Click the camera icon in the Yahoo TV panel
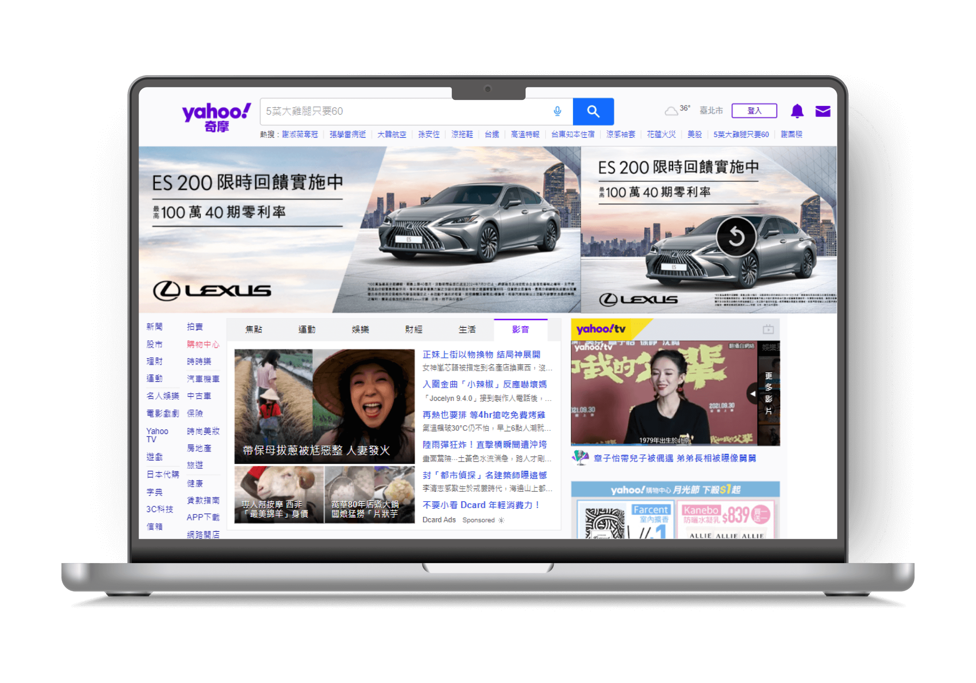The height and width of the screenshot is (683, 976). pyautogui.click(x=768, y=329)
